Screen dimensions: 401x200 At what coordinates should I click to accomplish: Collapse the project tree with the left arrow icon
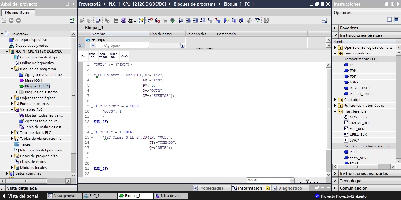[x=73, y=4]
